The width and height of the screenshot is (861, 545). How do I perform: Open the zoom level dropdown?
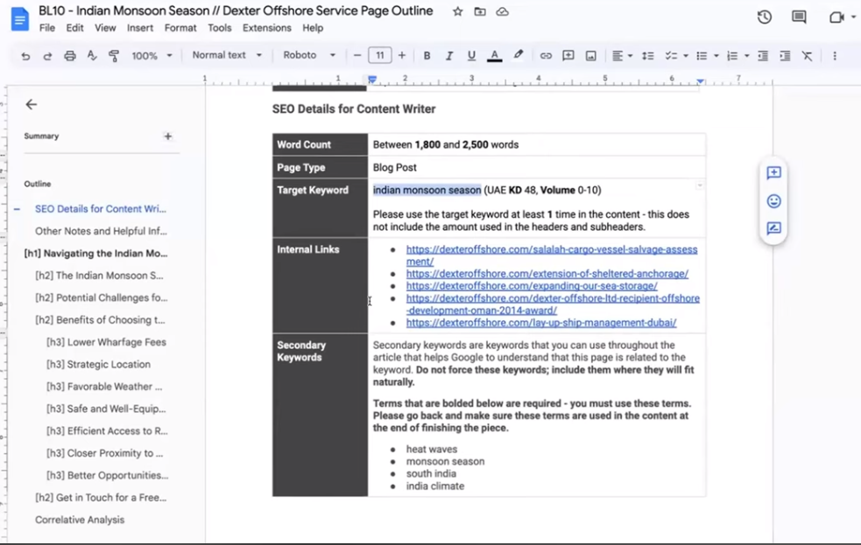click(x=152, y=56)
